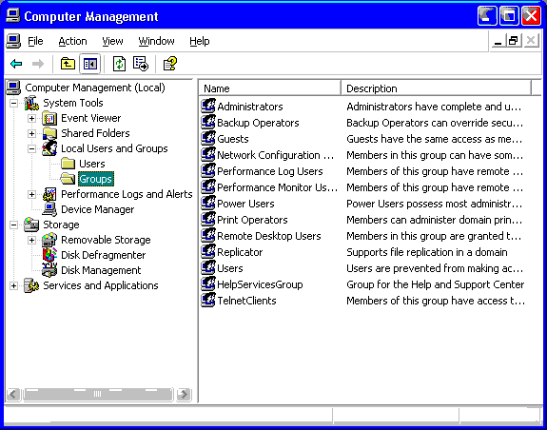Viewport: 547px width, 430px height.
Task: Collapse the Storage tree node
Action: point(13,225)
